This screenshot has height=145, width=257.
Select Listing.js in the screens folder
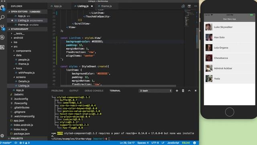click(x=27, y=86)
